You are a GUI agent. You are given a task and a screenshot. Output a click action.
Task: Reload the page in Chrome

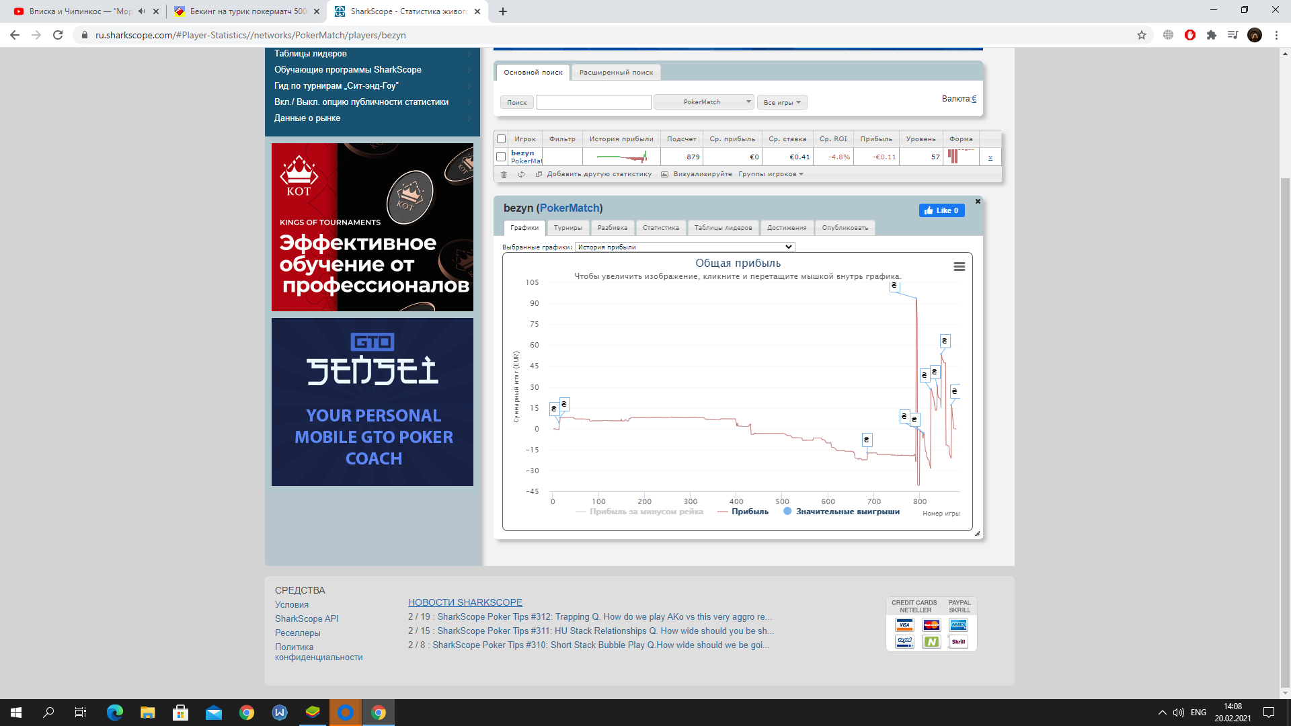pos(58,35)
